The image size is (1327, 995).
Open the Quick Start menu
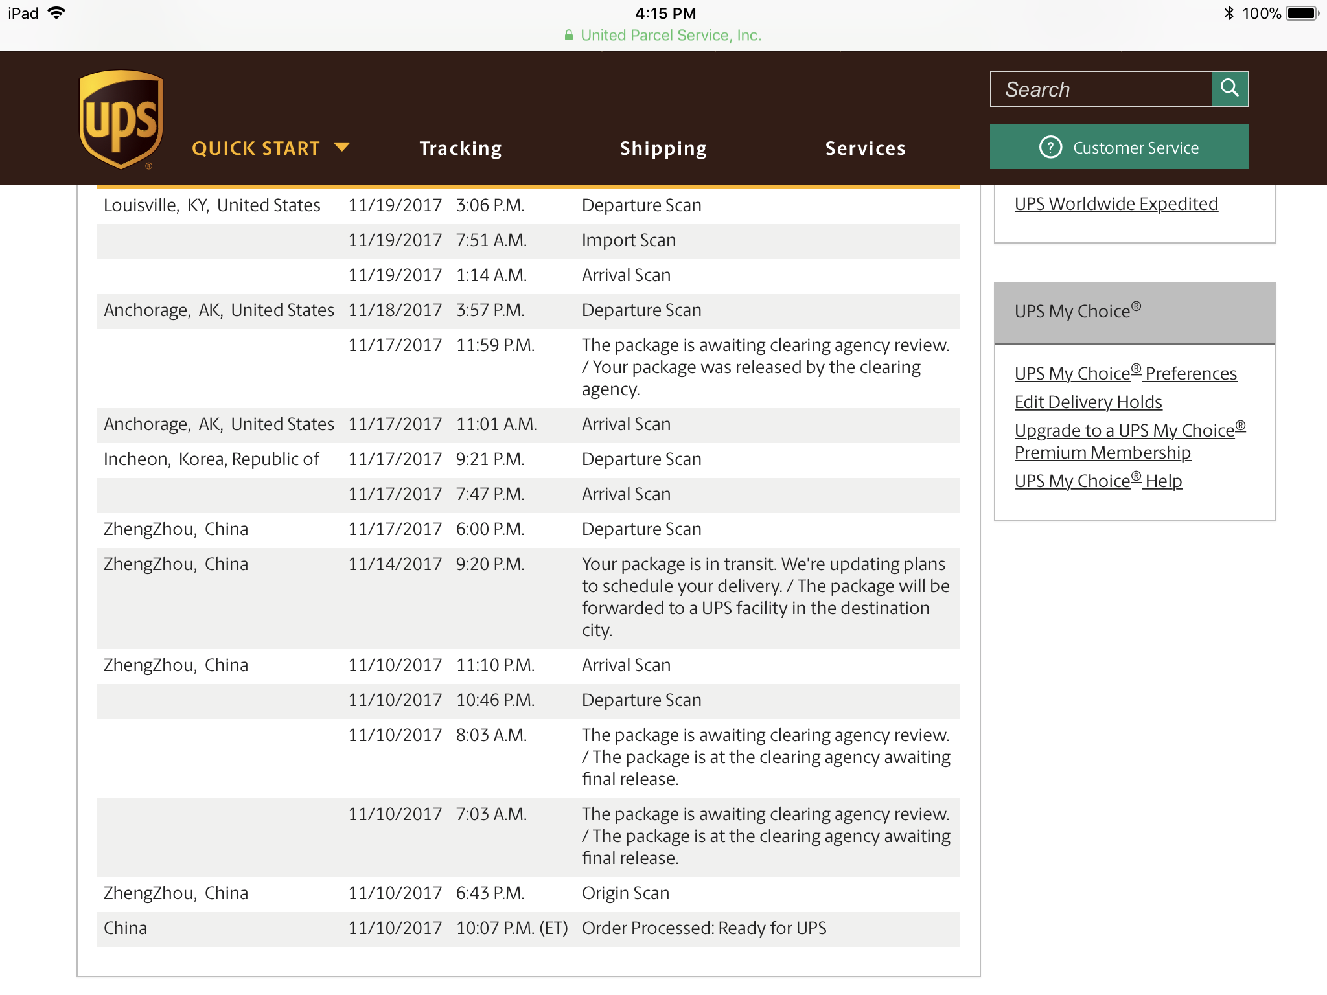[x=256, y=148]
